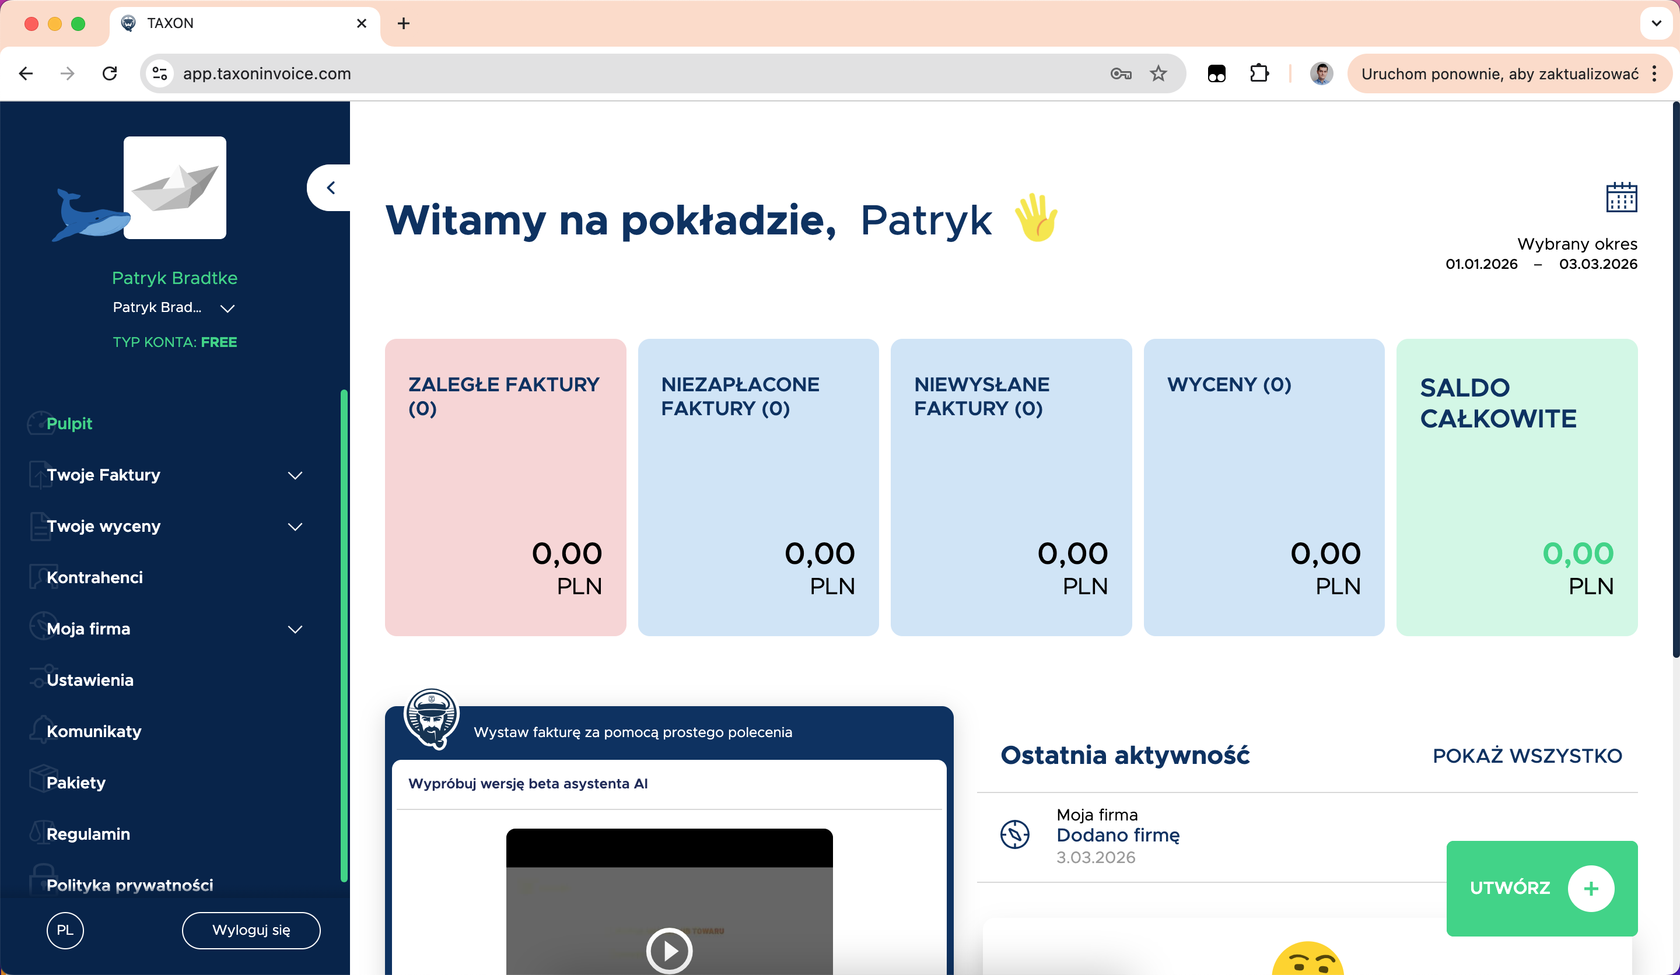Open the browser extensions puzzle icon
Screen dimensions: 1680x975
coord(1259,73)
